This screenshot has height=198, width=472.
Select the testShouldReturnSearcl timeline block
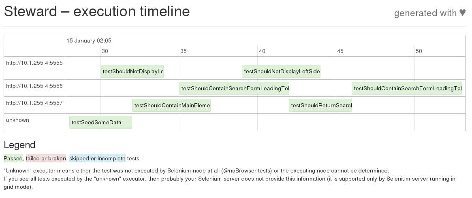coord(320,105)
